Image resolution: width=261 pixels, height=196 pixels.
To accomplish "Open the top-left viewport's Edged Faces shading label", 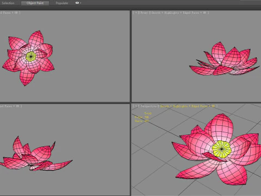I will click(x=10, y=13).
